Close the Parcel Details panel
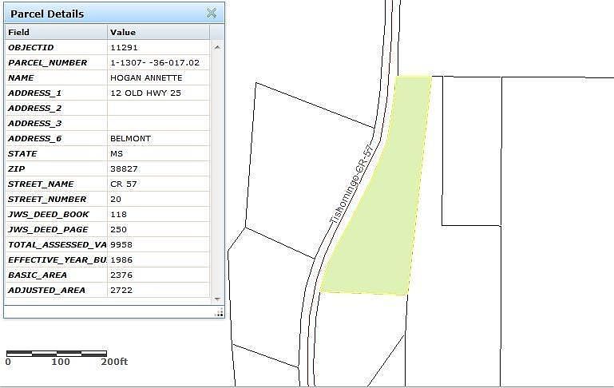The width and height of the screenshot is (614, 388). click(212, 13)
